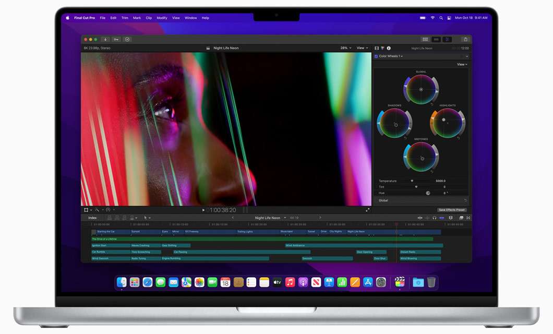Viewport: 553px width, 334px height.
Task: Toggle solo playback in timeline toolbar
Action: pyautogui.click(x=435, y=218)
